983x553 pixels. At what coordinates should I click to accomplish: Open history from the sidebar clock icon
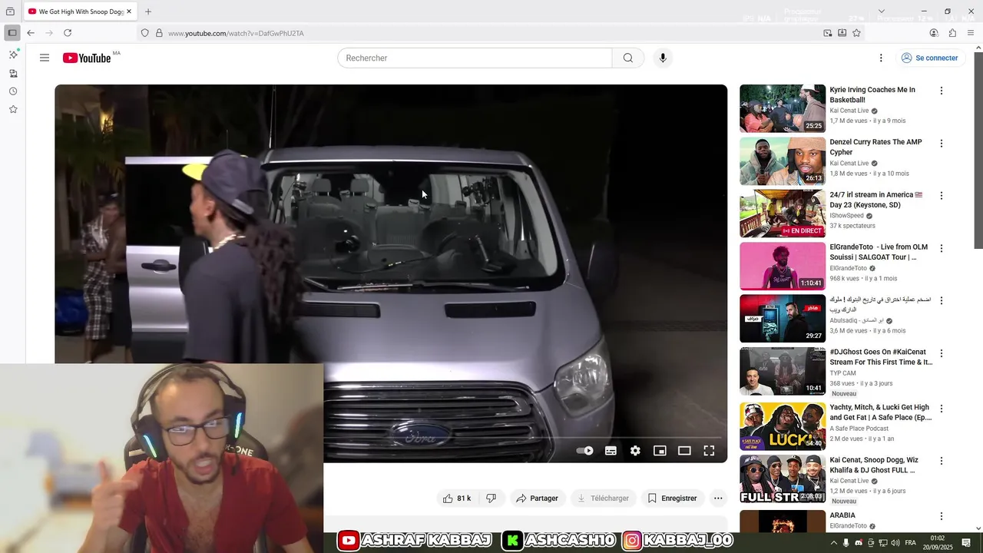tap(13, 91)
